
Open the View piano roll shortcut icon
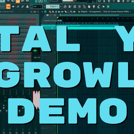coord(70,7)
